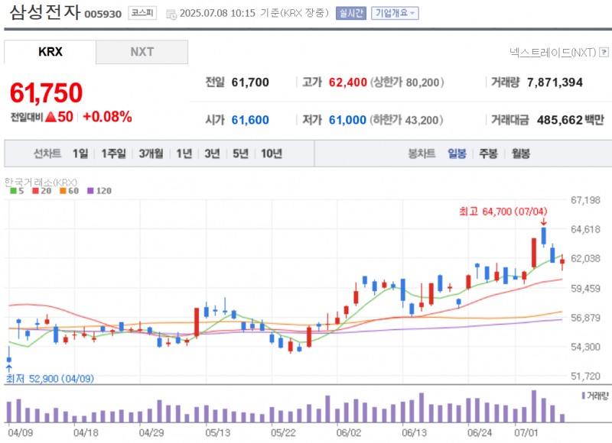This screenshot has width=612, height=443.
Task: Switch to the NXT tab
Action: [142, 53]
